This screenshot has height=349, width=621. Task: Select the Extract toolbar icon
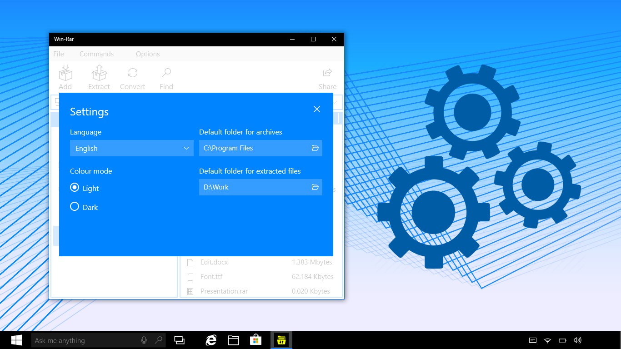point(99,73)
